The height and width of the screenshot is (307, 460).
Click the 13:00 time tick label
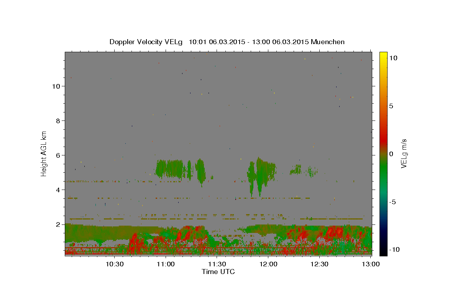pyautogui.click(x=371, y=264)
